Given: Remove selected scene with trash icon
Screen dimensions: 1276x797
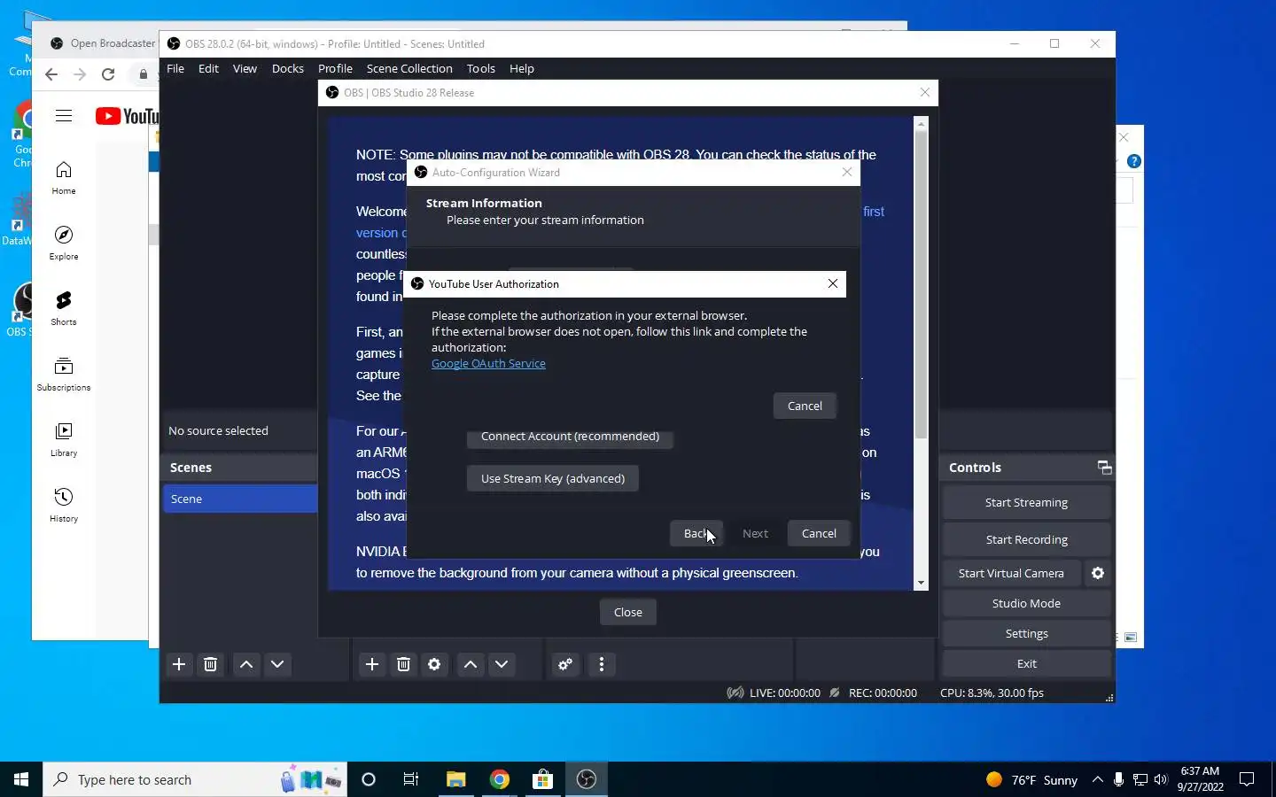Looking at the screenshot, I should coord(210,664).
